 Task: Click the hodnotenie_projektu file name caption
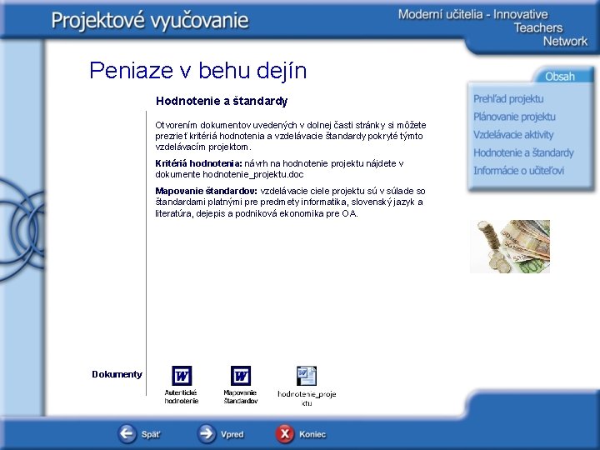click(307, 398)
